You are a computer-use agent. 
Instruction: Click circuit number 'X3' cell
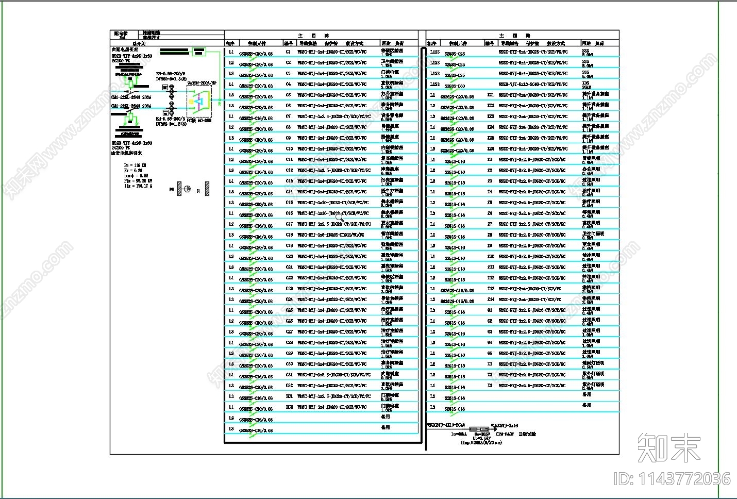[490, 385]
